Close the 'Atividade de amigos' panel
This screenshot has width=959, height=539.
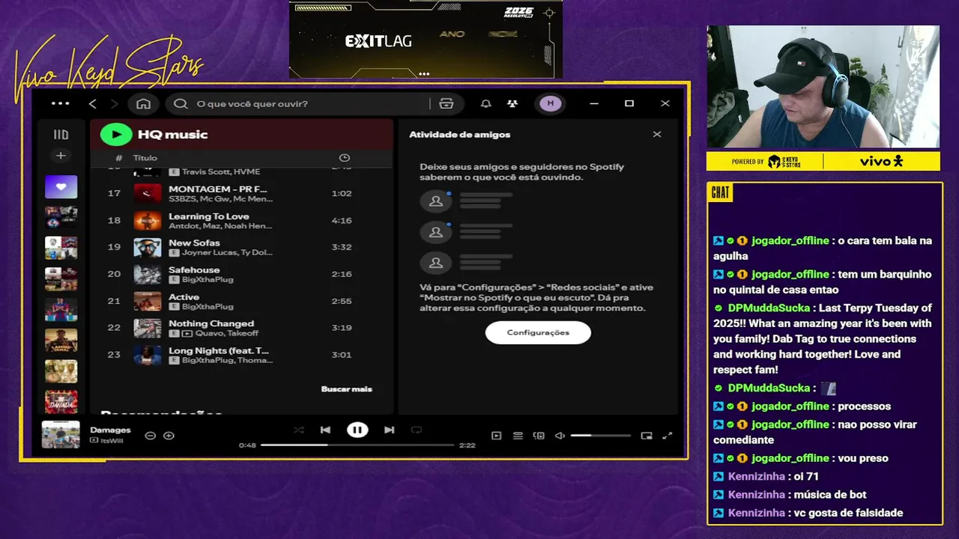click(x=657, y=135)
